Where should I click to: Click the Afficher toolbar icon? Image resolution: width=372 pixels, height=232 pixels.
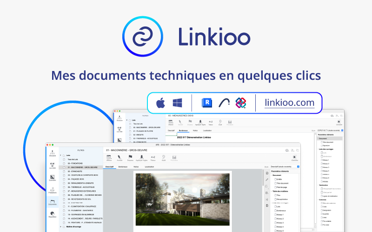(x=109, y=157)
